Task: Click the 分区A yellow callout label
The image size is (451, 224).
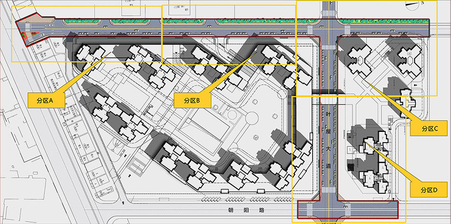Action: [46, 100]
